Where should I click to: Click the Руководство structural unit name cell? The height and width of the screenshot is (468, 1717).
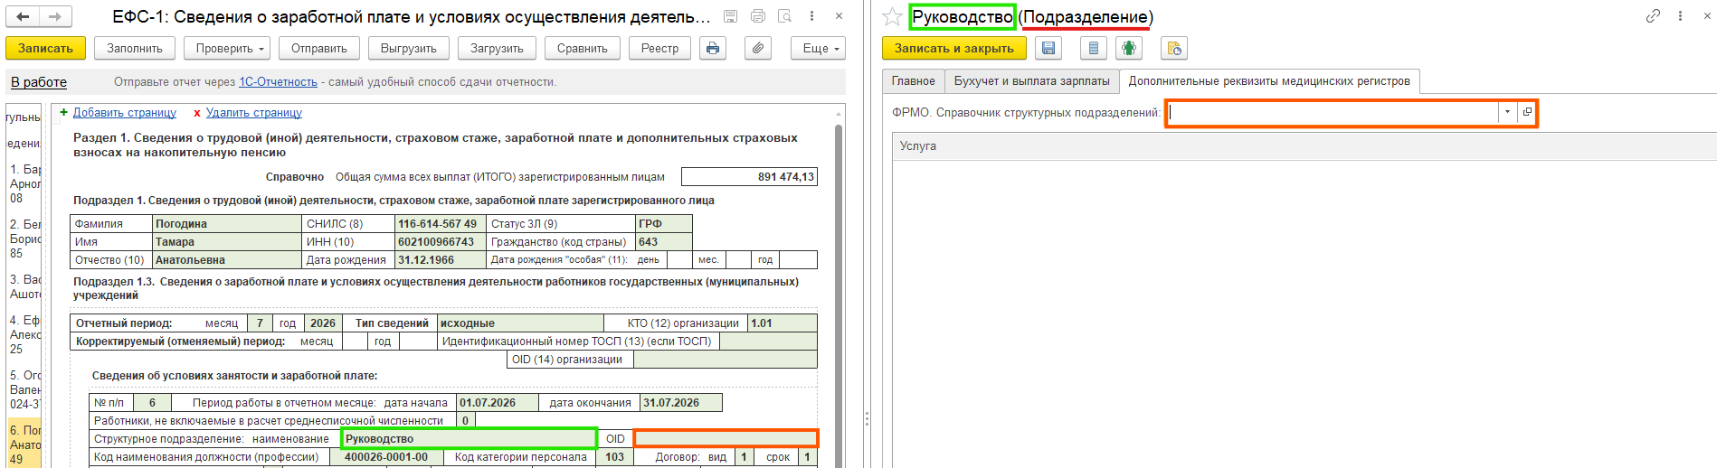click(x=469, y=438)
